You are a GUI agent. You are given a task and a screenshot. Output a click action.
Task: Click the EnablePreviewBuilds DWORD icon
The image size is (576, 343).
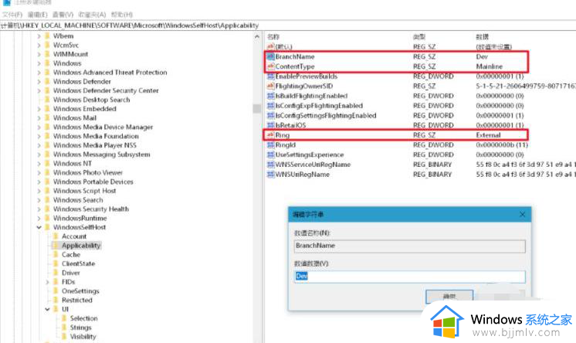(x=271, y=76)
